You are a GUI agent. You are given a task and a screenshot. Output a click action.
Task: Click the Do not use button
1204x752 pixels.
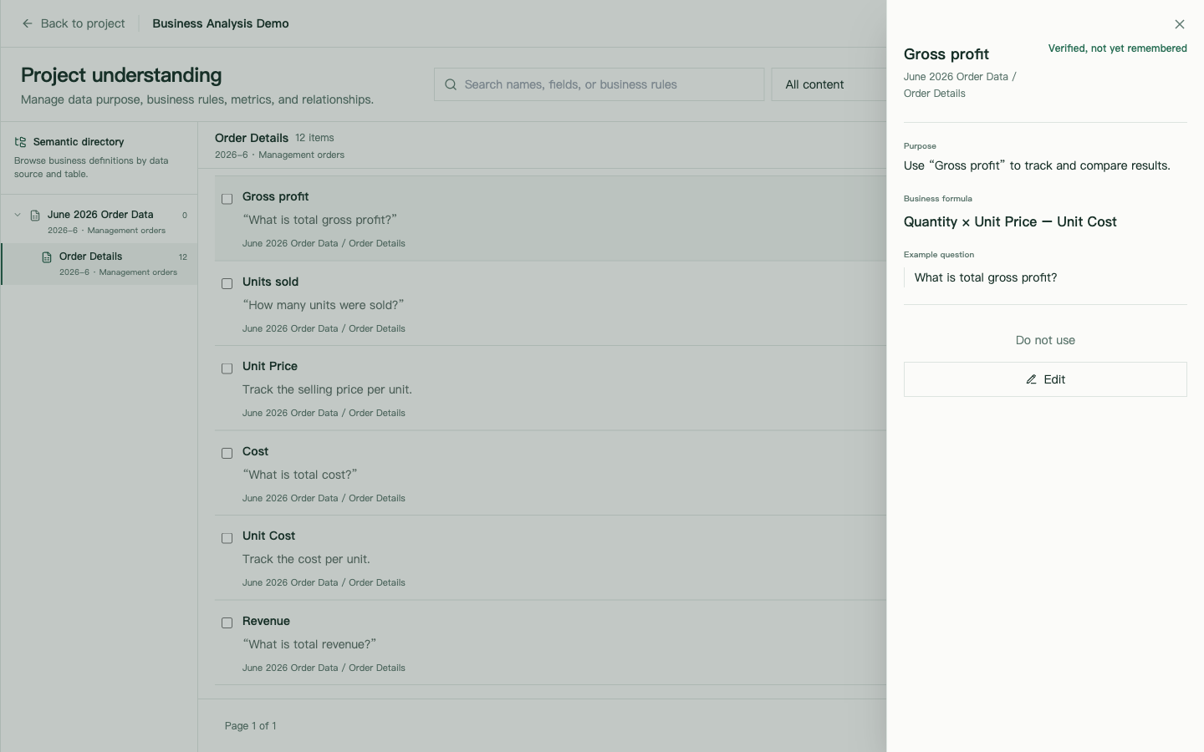pos(1045,340)
